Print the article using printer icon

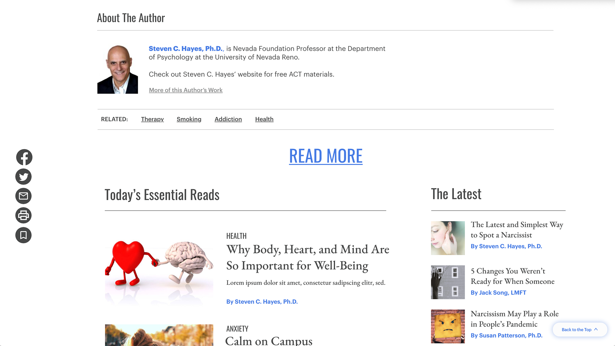pos(23,215)
